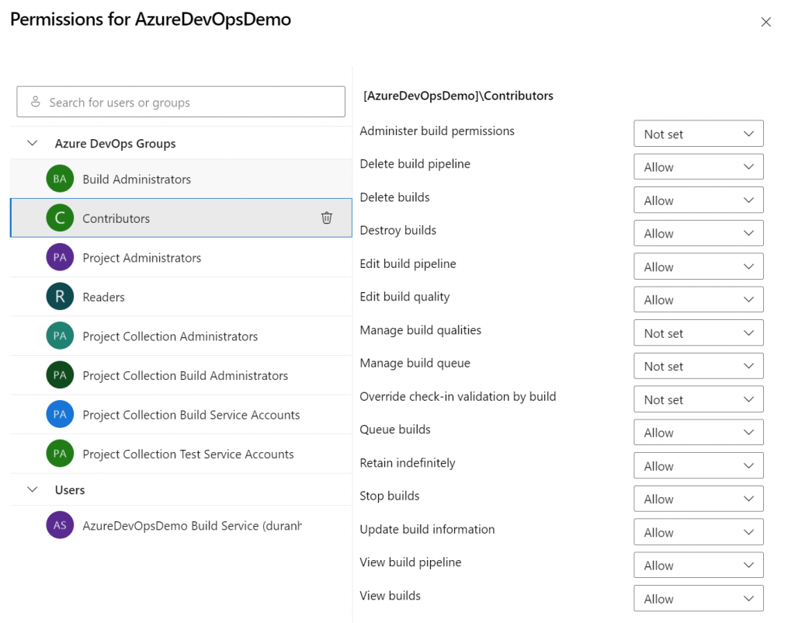
Task: Open the Delete build pipeline dropdown
Action: pos(698,167)
